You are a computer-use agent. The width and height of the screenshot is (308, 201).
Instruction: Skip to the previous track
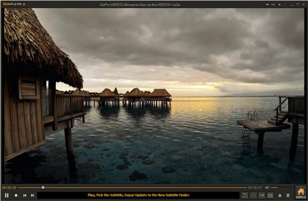click(25, 195)
